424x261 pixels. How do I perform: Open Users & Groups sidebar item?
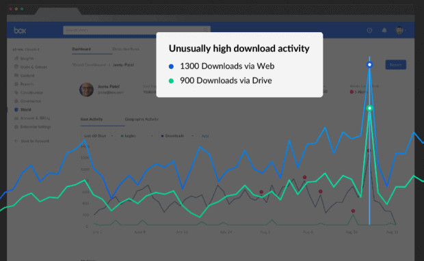(x=31, y=67)
